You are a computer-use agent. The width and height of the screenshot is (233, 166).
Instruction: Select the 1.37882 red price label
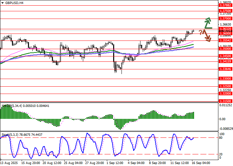[225, 5]
